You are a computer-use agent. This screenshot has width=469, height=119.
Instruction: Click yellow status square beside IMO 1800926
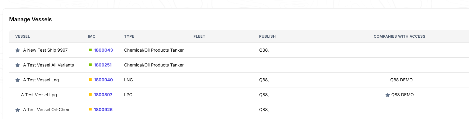pos(90,109)
